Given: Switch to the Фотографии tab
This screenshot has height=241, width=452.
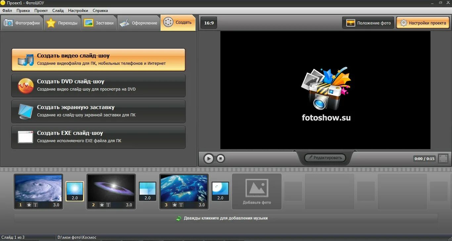Looking at the screenshot, I should pyautogui.click(x=22, y=23).
